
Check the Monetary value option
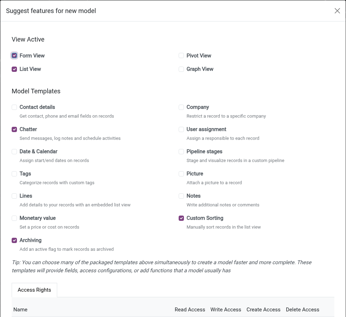[x=14, y=218]
